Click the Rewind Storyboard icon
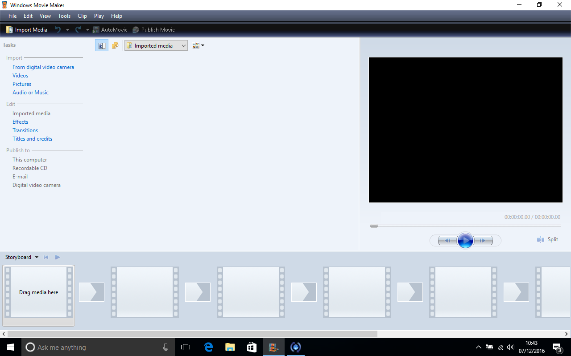 [x=46, y=257]
